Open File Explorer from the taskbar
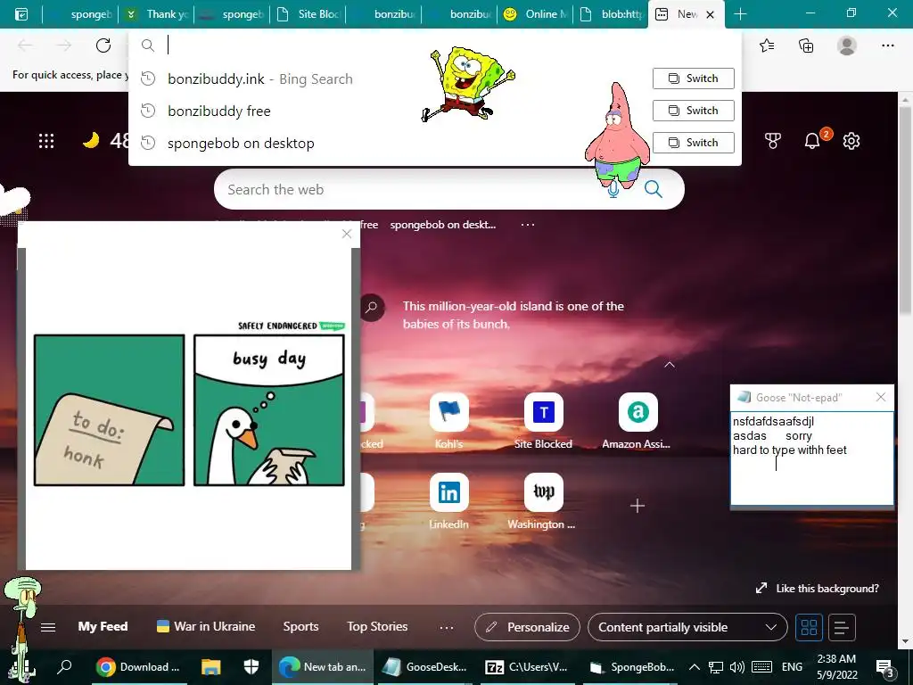Screen dimensions: 913x685 tap(210, 667)
